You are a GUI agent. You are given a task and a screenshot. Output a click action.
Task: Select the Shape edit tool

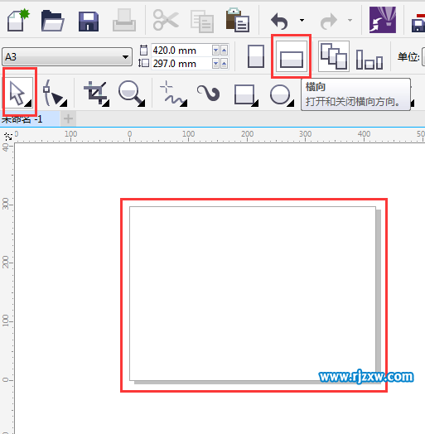click(55, 94)
